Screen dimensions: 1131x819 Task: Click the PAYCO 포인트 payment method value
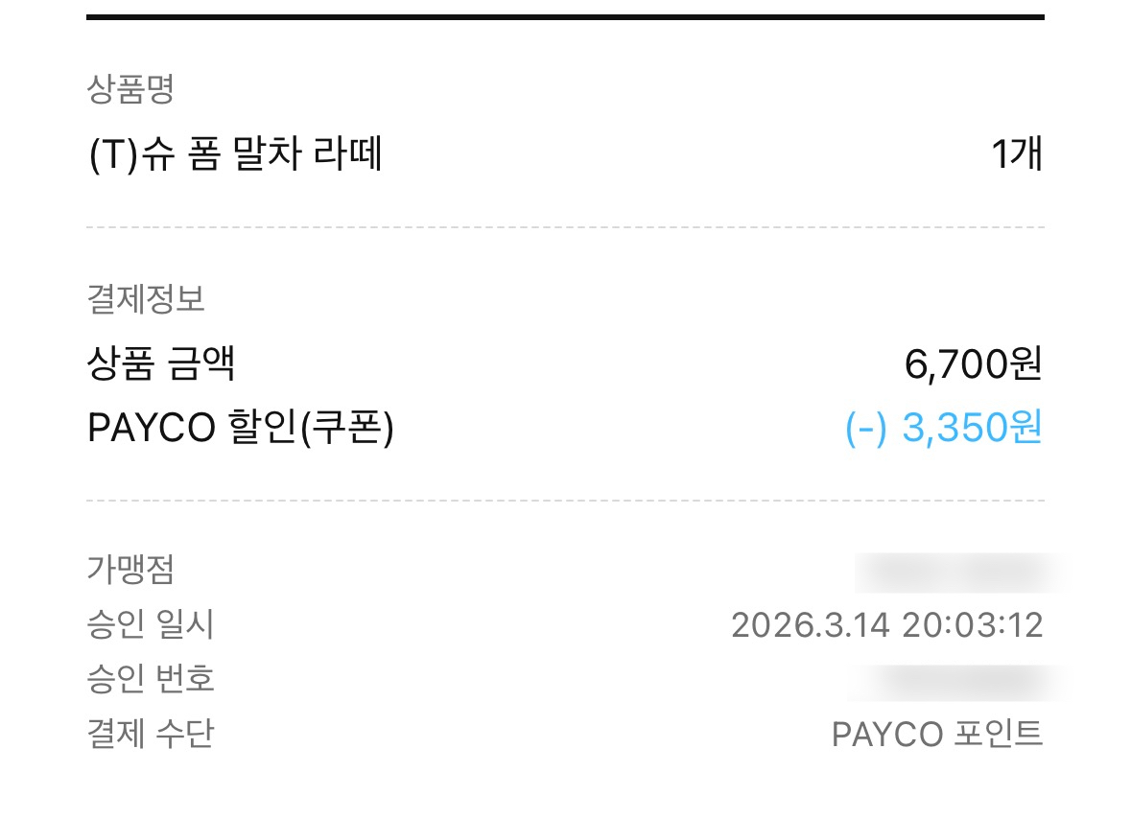(937, 735)
